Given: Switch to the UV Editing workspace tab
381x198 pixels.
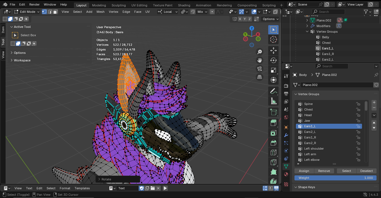Looking at the screenshot, I should (139, 5).
